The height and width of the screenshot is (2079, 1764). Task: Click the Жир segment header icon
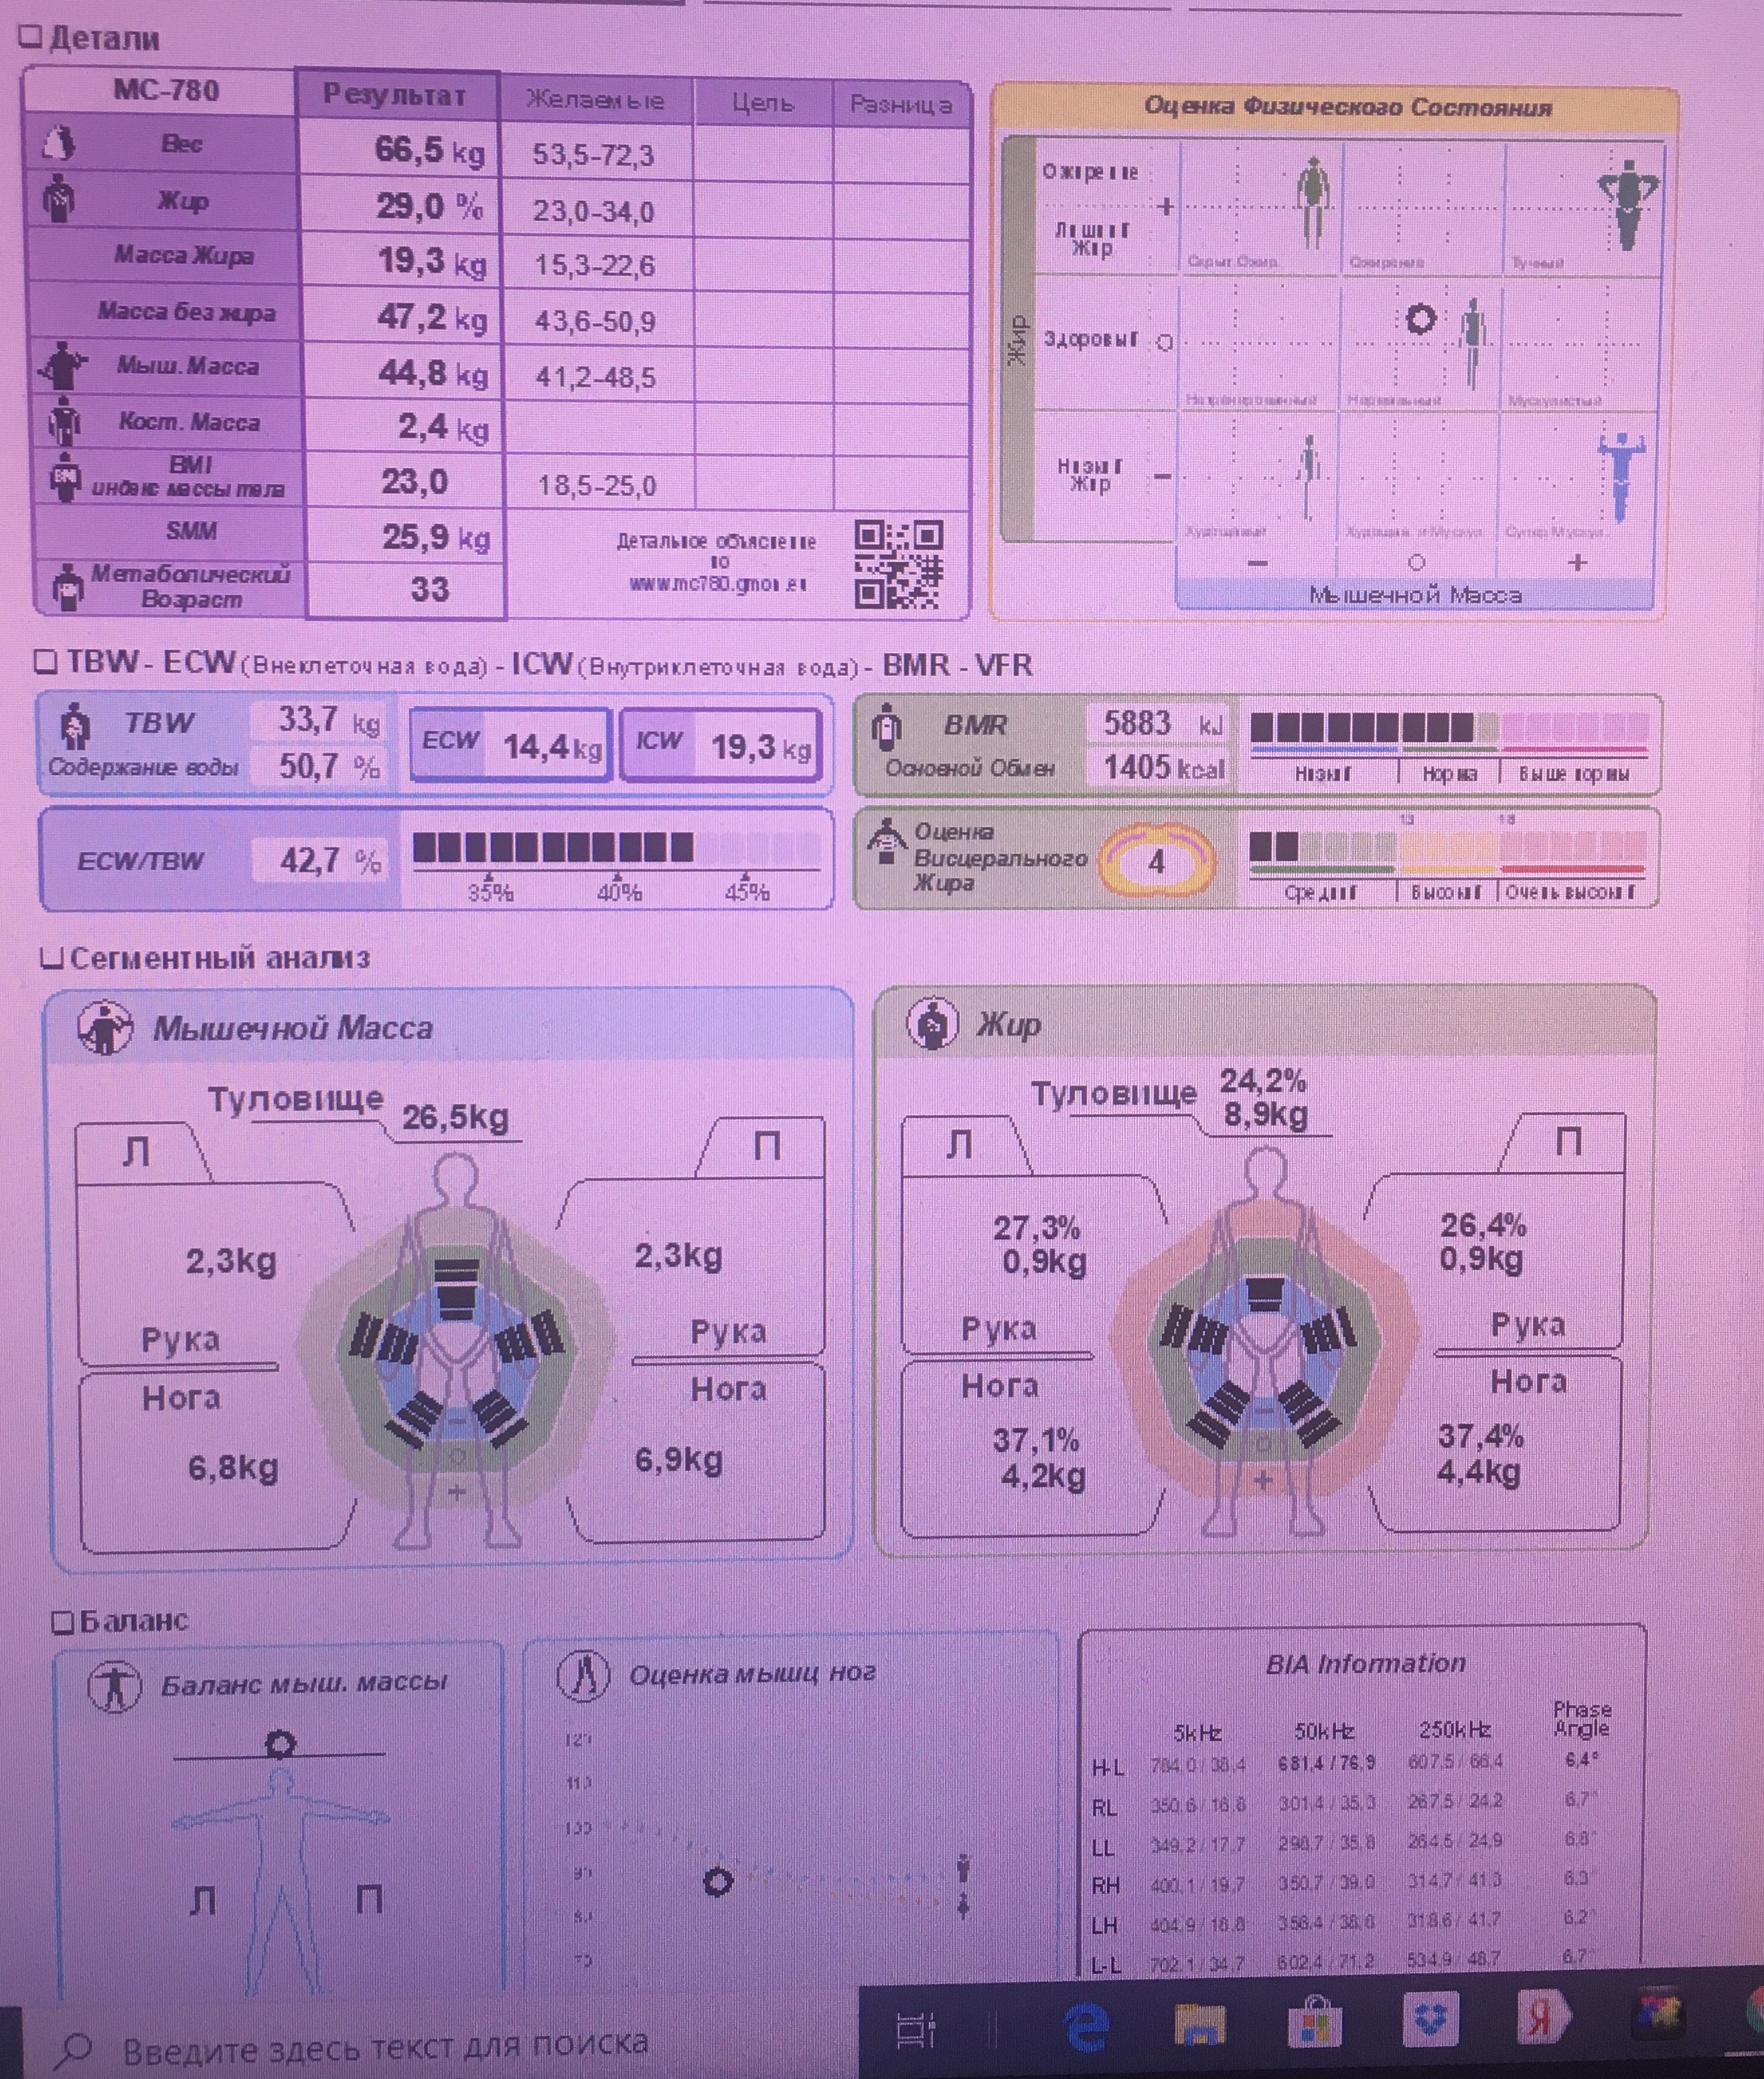pyautogui.click(x=932, y=1024)
